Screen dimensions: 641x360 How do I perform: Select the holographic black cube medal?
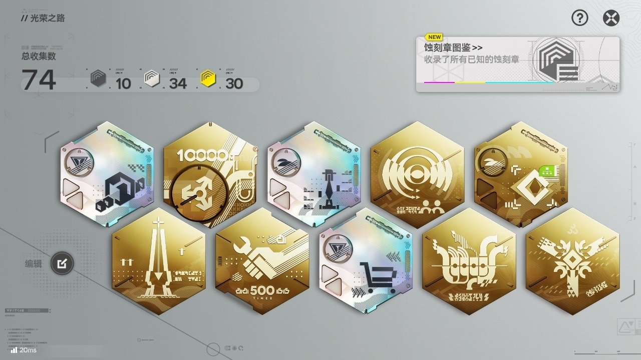pyautogui.click(x=107, y=174)
